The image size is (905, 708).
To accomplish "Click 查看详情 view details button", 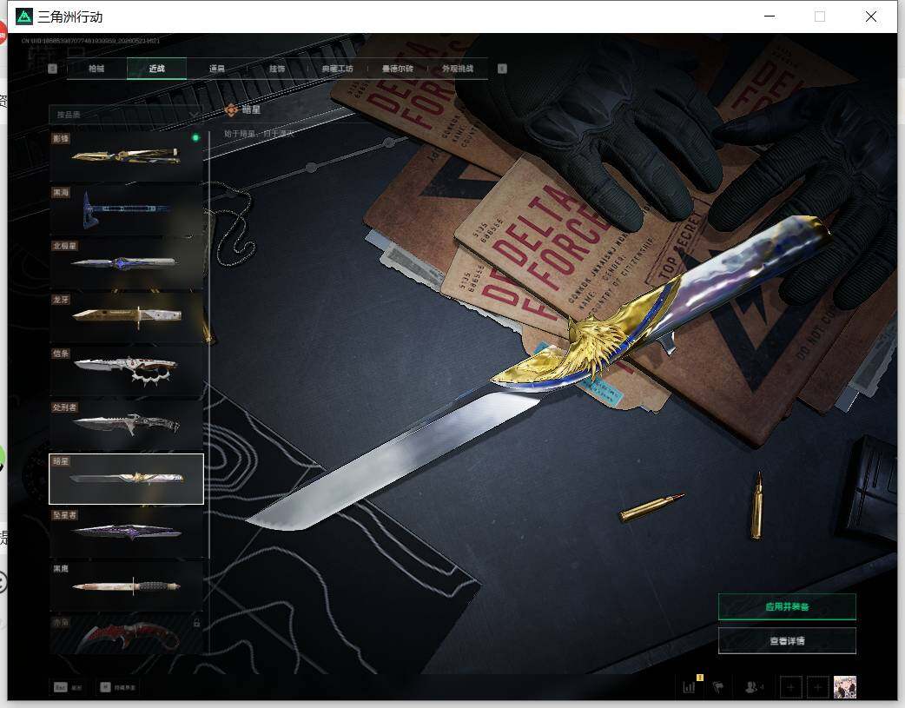I will (x=787, y=640).
